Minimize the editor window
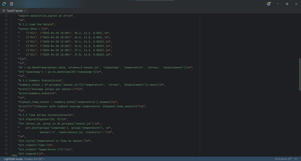 (x=278, y=4)
